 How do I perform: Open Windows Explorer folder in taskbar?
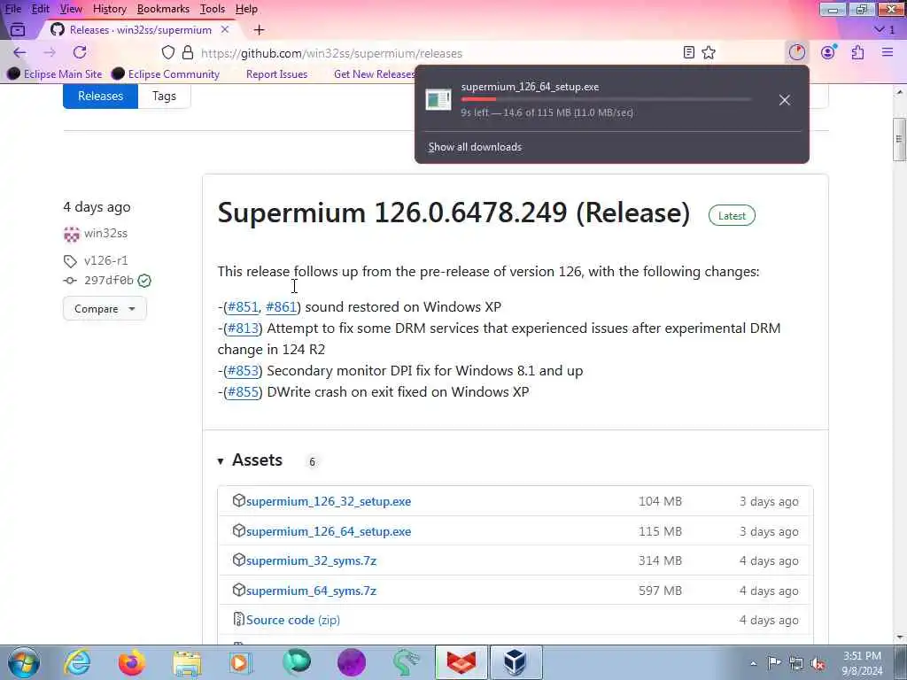(187, 663)
